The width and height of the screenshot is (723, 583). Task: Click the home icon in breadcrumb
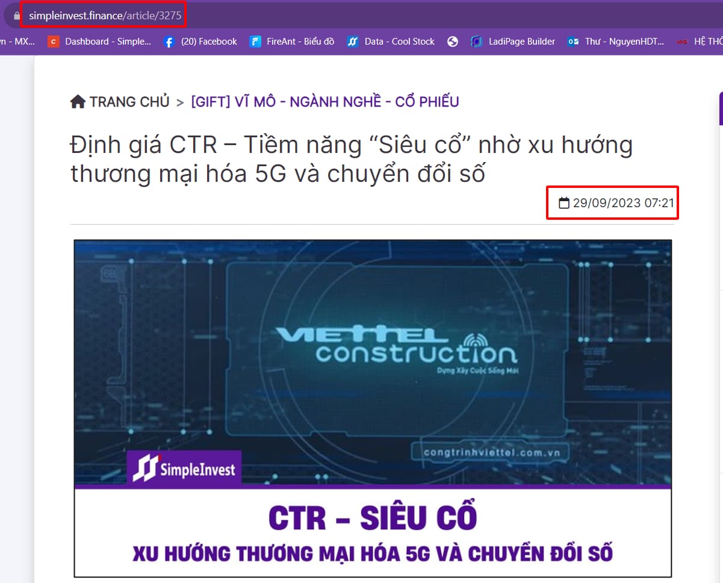pyautogui.click(x=78, y=101)
